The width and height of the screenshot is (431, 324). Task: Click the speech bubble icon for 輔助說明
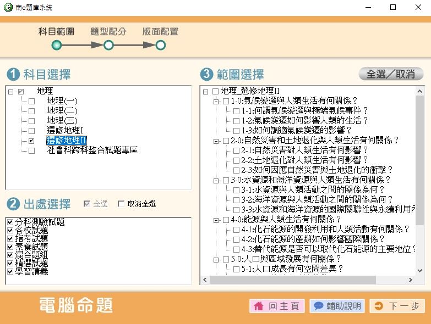(318, 306)
